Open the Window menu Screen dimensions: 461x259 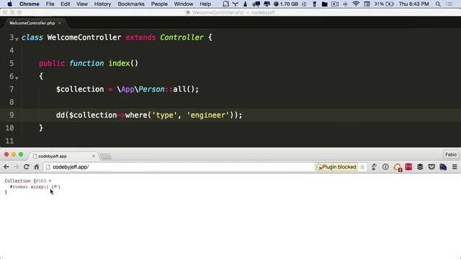coord(184,4)
